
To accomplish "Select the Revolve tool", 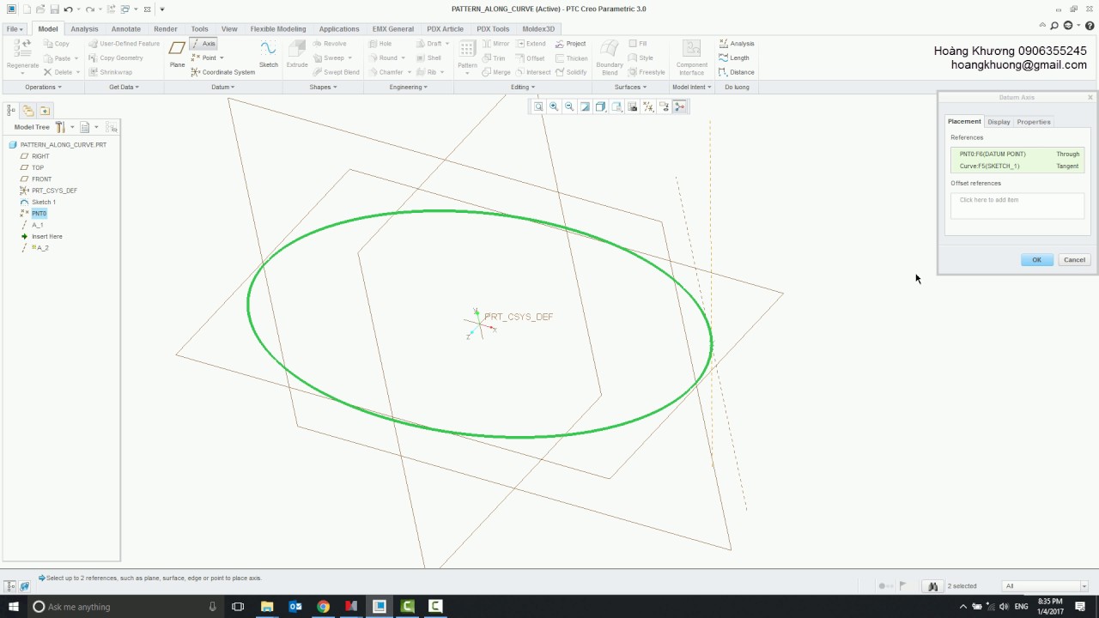I will [x=330, y=44].
